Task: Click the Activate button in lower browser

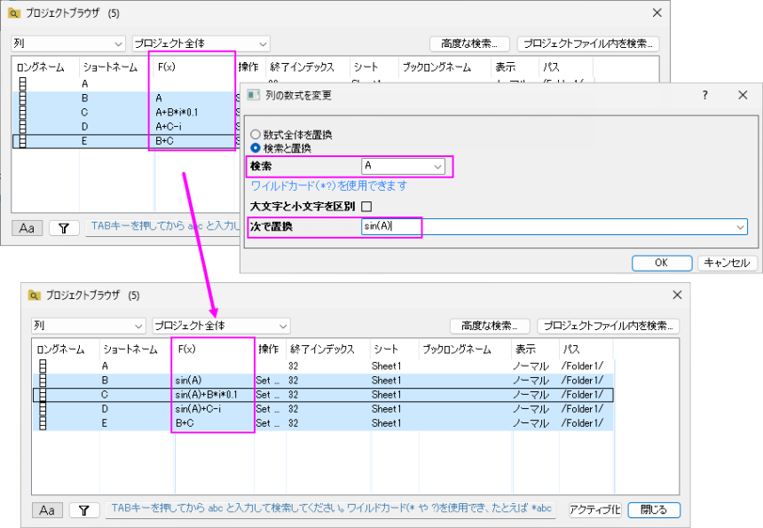Action: click(x=594, y=509)
